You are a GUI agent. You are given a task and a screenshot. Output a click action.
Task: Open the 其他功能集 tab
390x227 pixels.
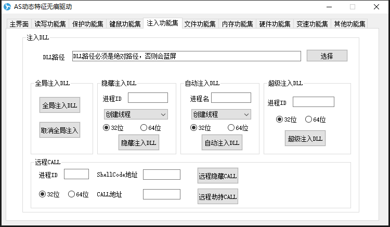[x=349, y=24]
